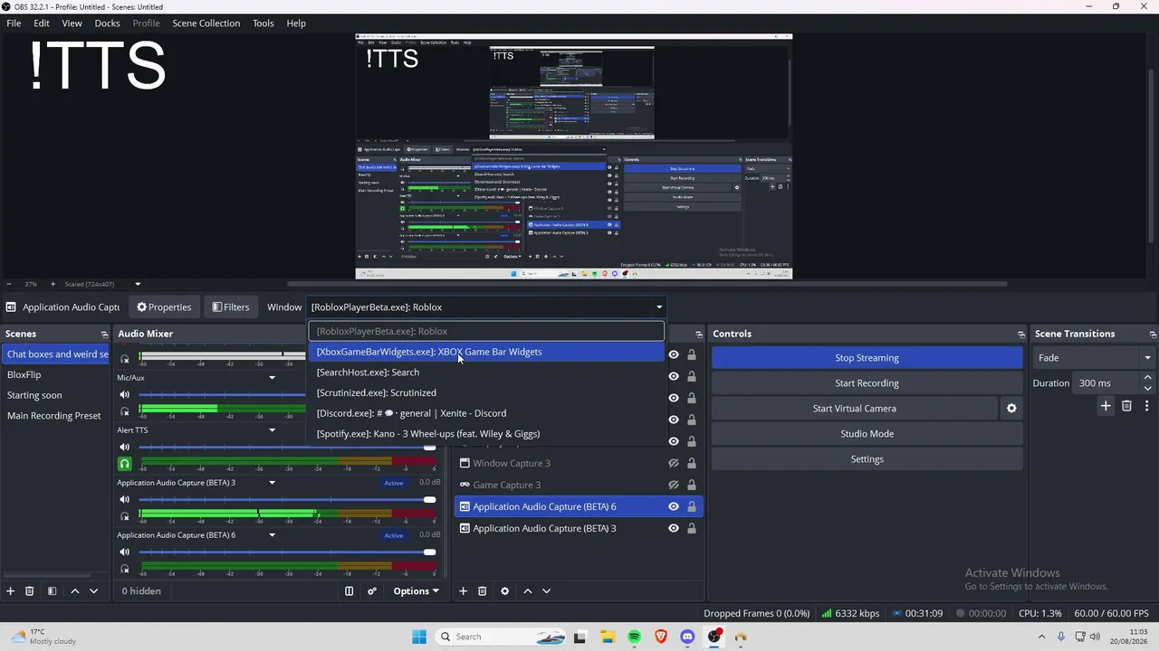The height and width of the screenshot is (651, 1159).
Task: Move the selected source down
Action: (x=546, y=591)
